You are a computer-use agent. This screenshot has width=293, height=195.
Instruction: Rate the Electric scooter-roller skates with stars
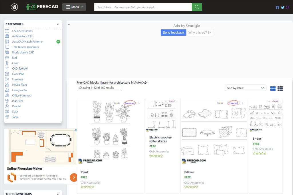156,156
